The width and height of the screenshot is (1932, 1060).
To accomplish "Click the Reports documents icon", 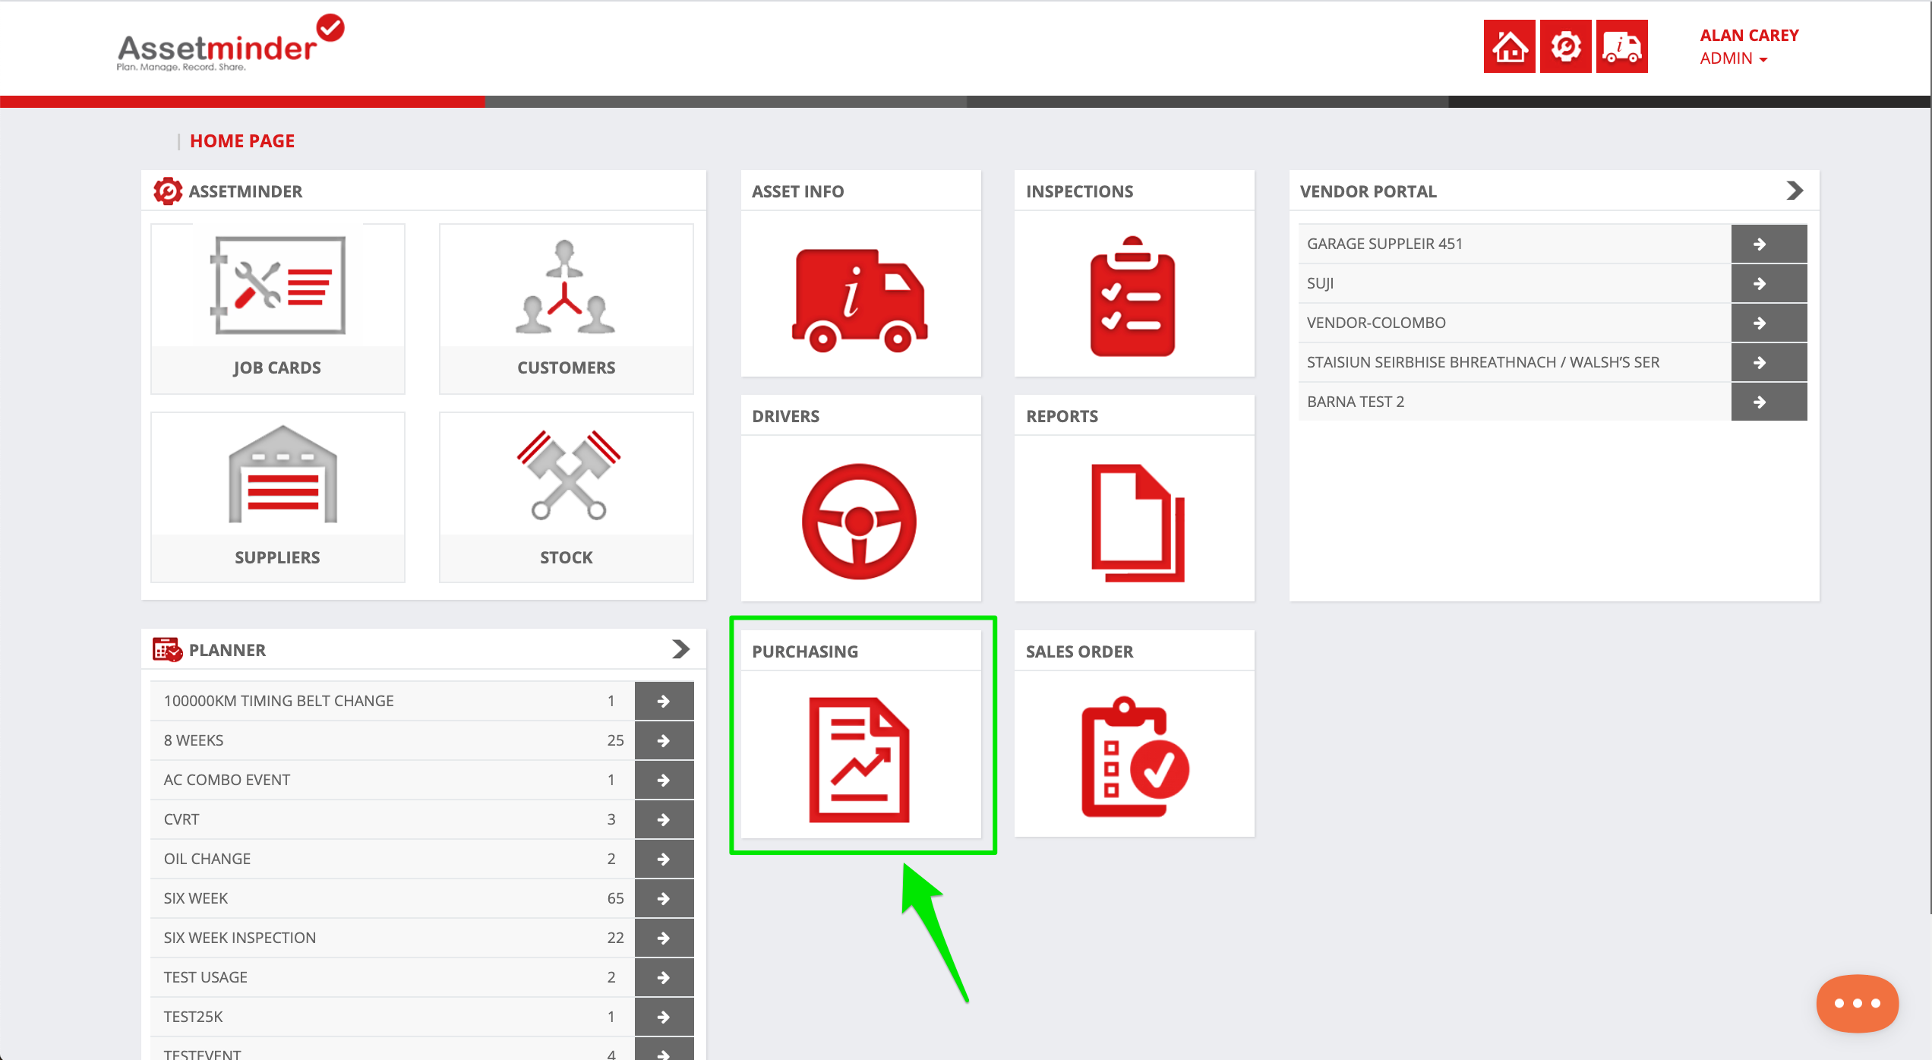I will [1138, 523].
